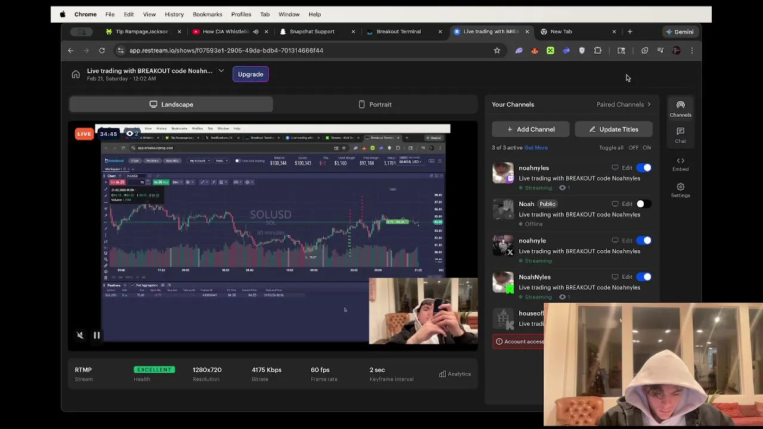763x429 pixels.
Task: Click the shield extension icon
Action: 582,51
